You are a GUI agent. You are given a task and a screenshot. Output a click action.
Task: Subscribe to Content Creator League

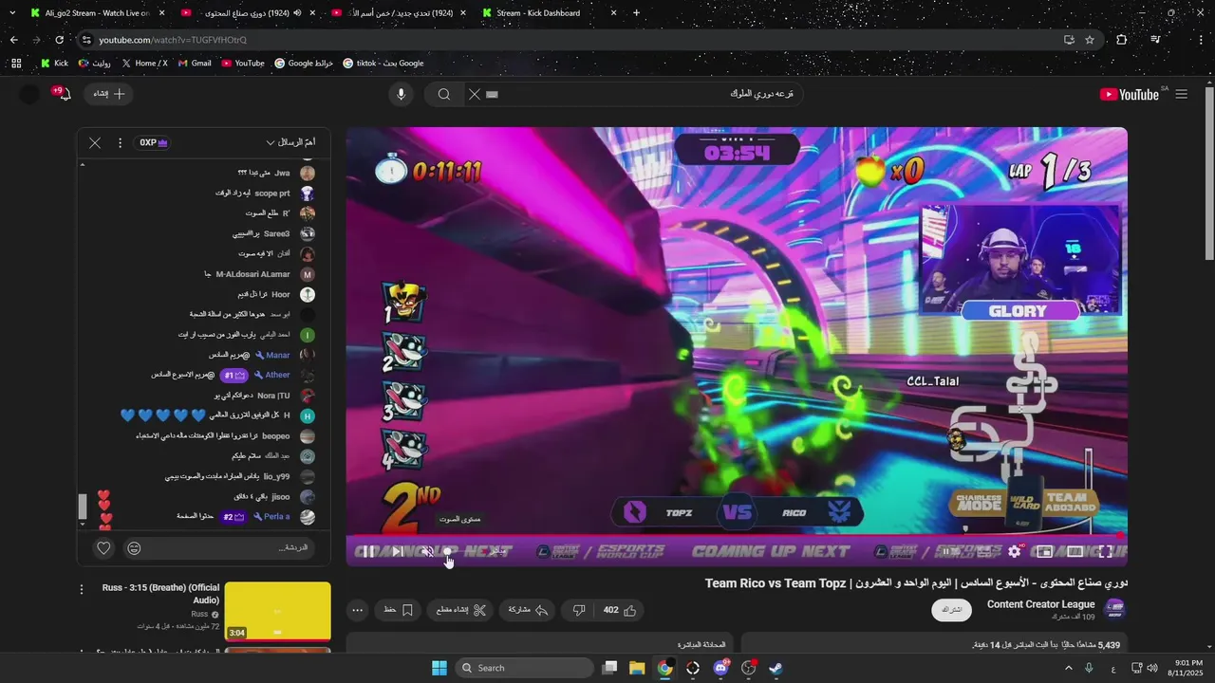click(x=951, y=610)
